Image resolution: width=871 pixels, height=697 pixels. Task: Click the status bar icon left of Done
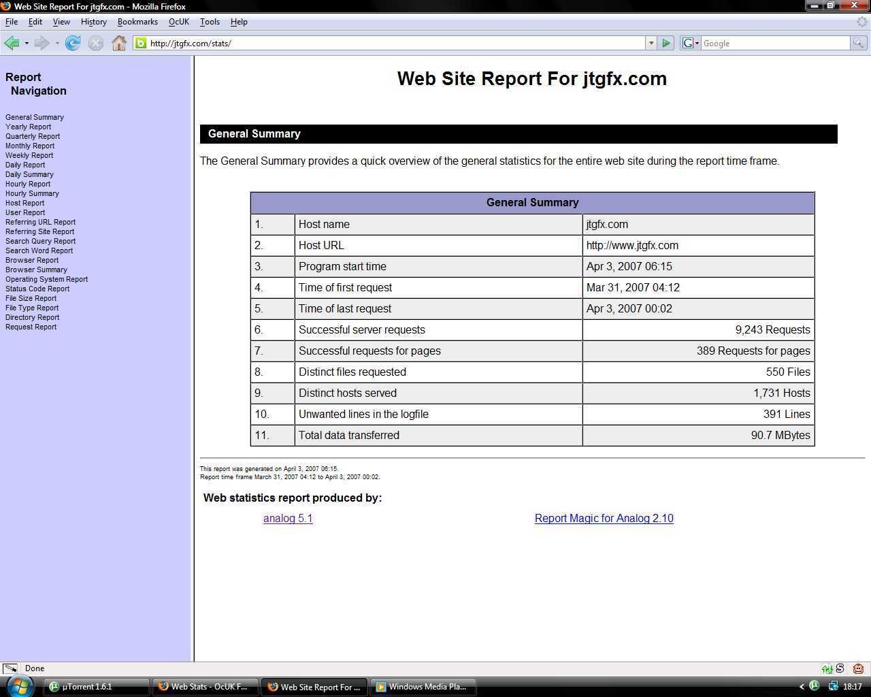point(10,668)
